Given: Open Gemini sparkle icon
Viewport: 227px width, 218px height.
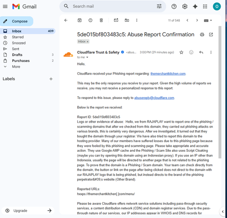Looking at the screenshot, I should pos(195,6).
